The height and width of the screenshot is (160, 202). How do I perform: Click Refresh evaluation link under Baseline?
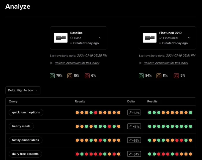(x=77, y=63)
